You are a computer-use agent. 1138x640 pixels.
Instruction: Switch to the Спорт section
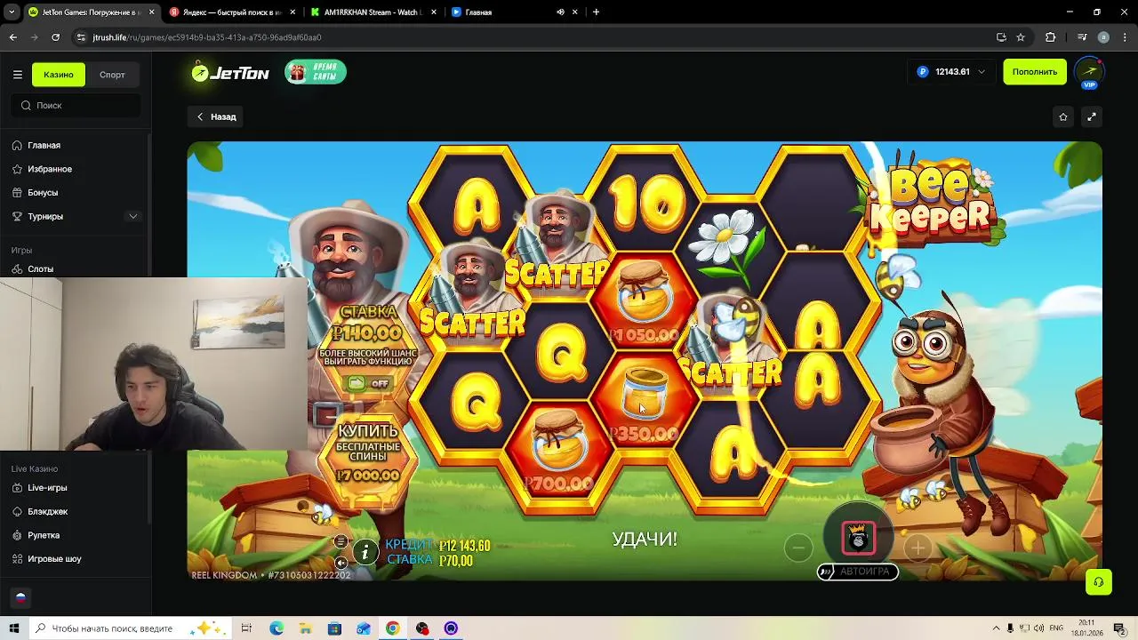[112, 75]
